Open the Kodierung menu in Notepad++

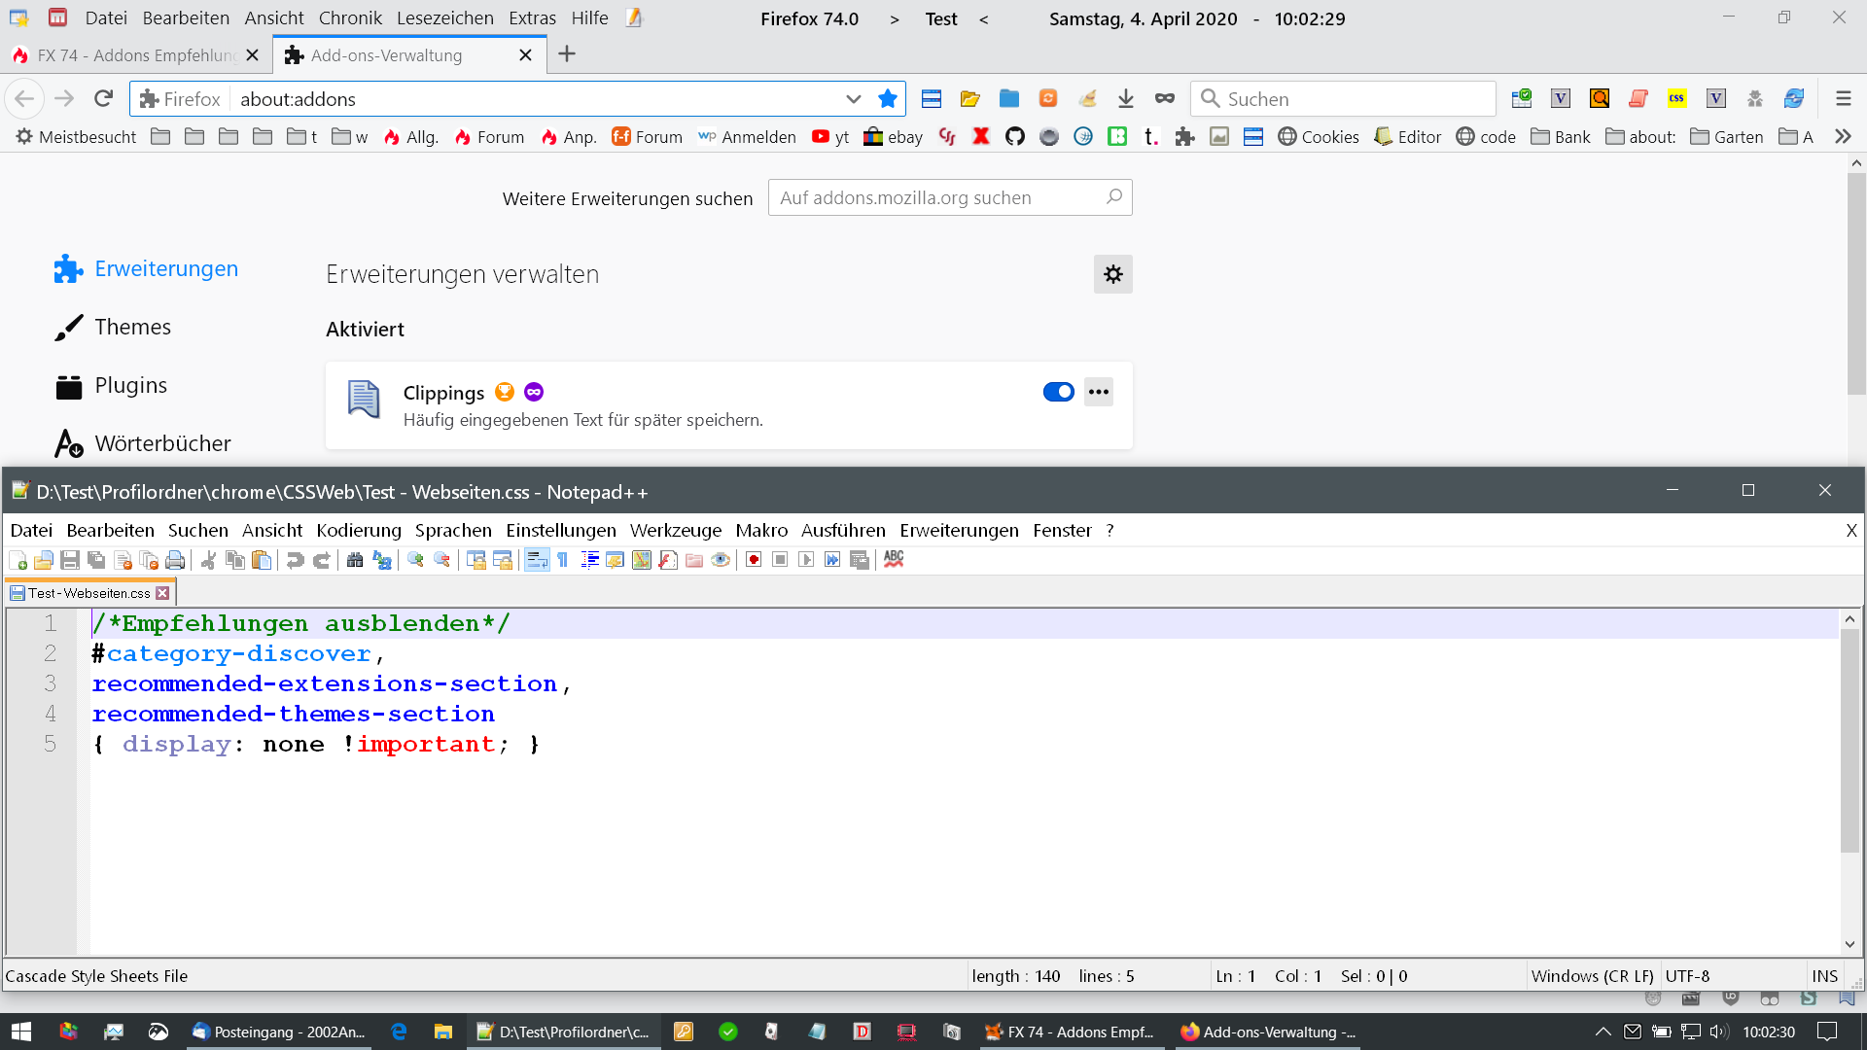tap(358, 531)
